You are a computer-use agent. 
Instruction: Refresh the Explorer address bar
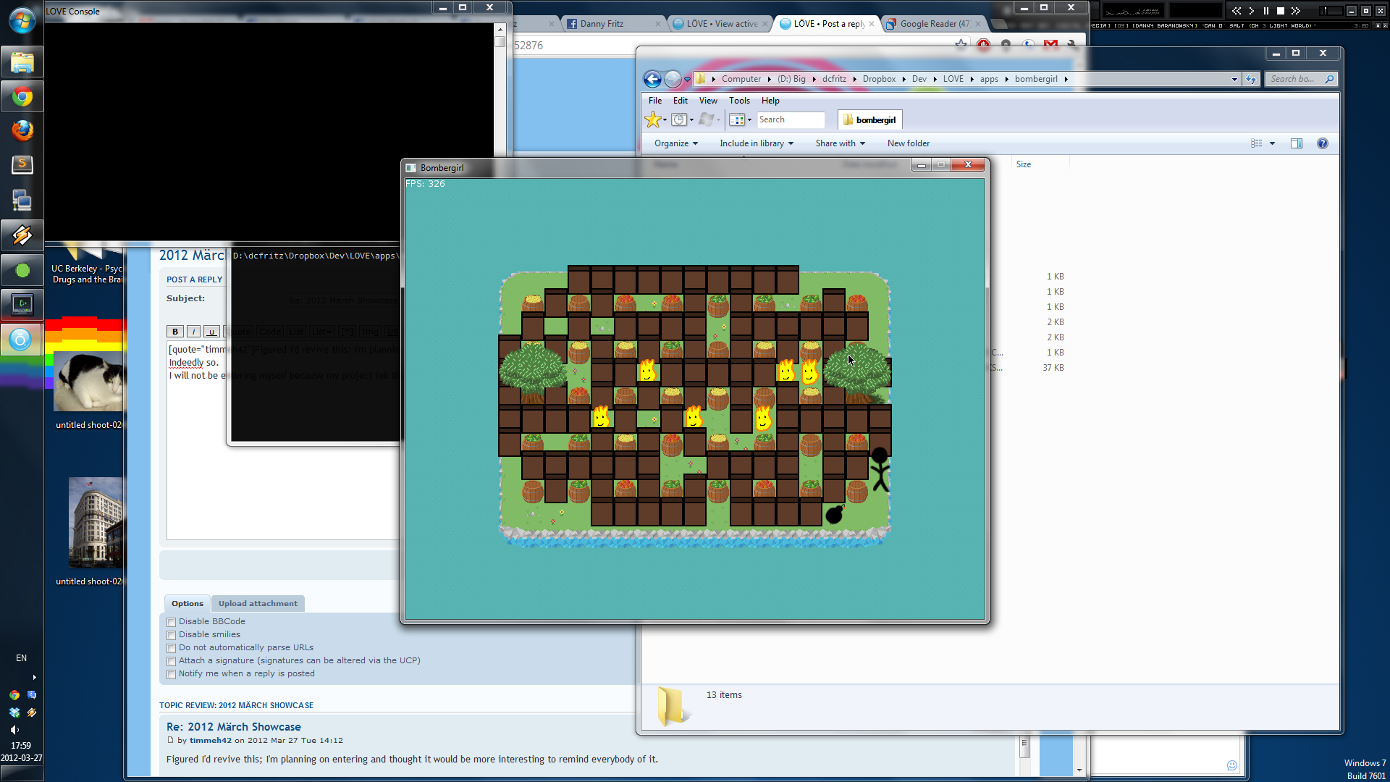(x=1251, y=79)
